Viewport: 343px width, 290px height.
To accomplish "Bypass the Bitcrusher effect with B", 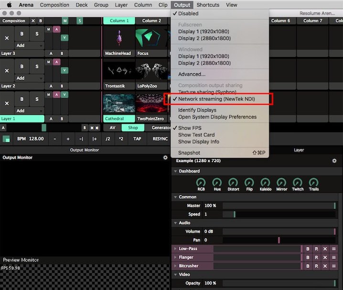I will [308, 266].
